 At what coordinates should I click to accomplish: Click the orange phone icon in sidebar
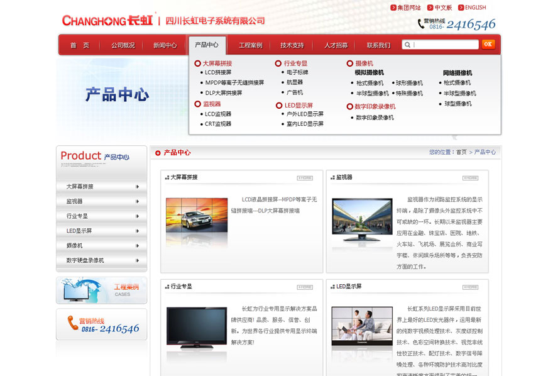coord(73,323)
